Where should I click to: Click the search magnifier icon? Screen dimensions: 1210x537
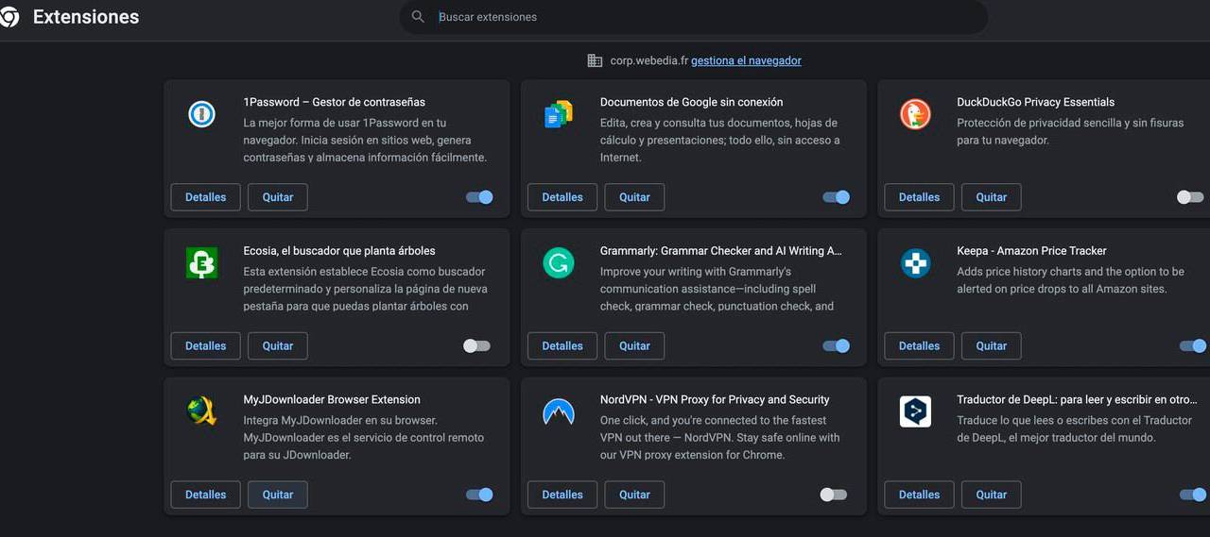click(418, 17)
